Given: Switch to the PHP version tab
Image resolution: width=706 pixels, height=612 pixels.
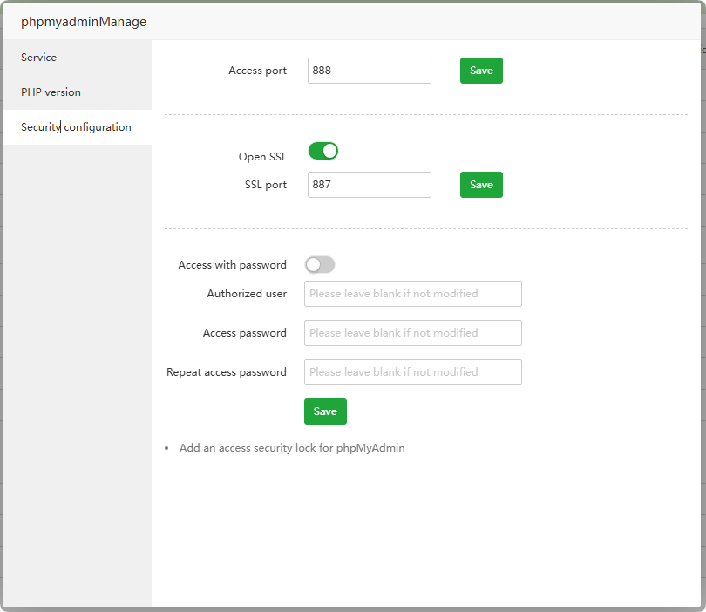Looking at the screenshot, I should point(51,92).
